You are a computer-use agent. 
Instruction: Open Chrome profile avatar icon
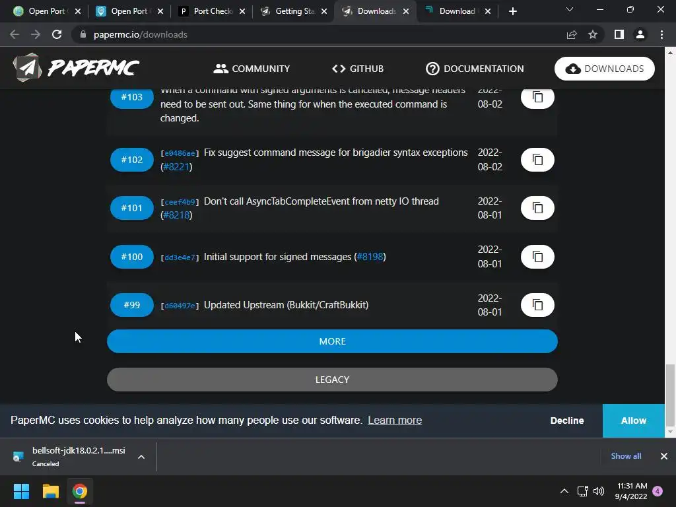(640, 34)
